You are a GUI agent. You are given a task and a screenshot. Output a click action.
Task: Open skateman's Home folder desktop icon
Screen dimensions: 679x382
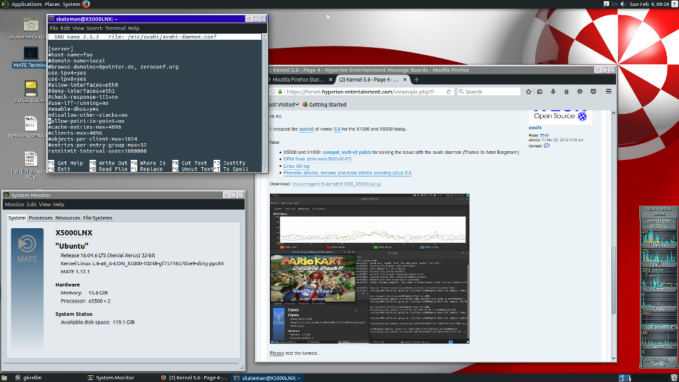[31, 25]
